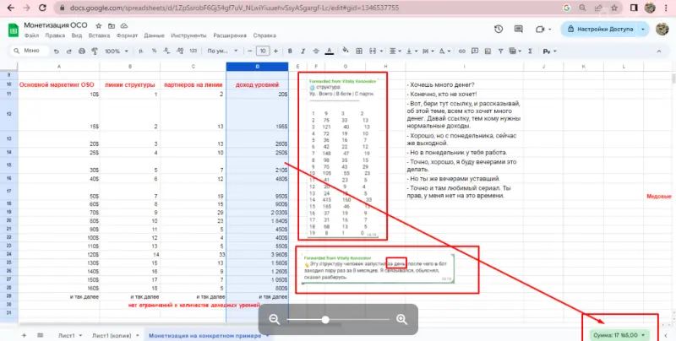Open the Правка menu

(x=55, y=35)
